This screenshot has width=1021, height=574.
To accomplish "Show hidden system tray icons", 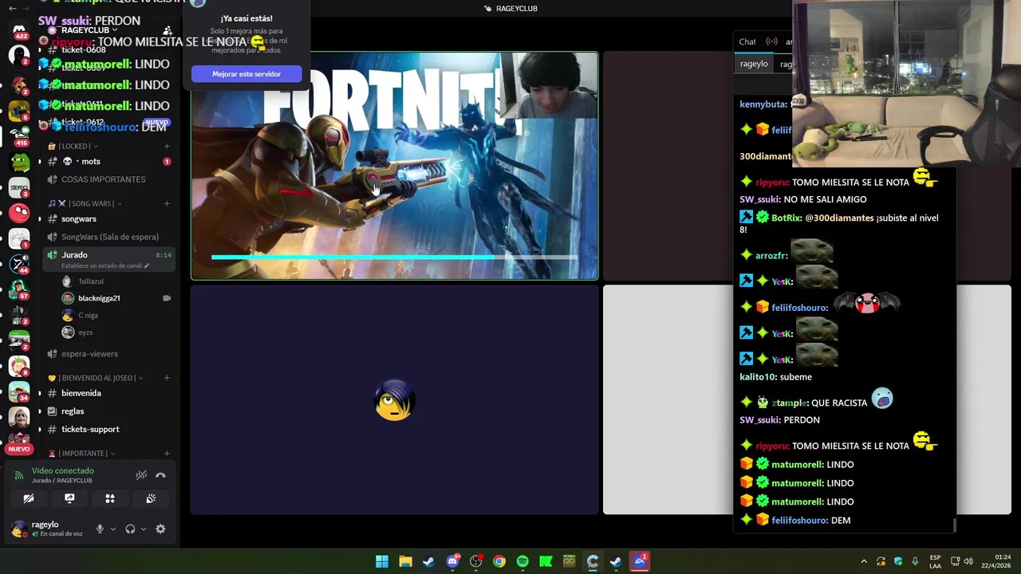I will pyautogui.click(x=864, y=561).
